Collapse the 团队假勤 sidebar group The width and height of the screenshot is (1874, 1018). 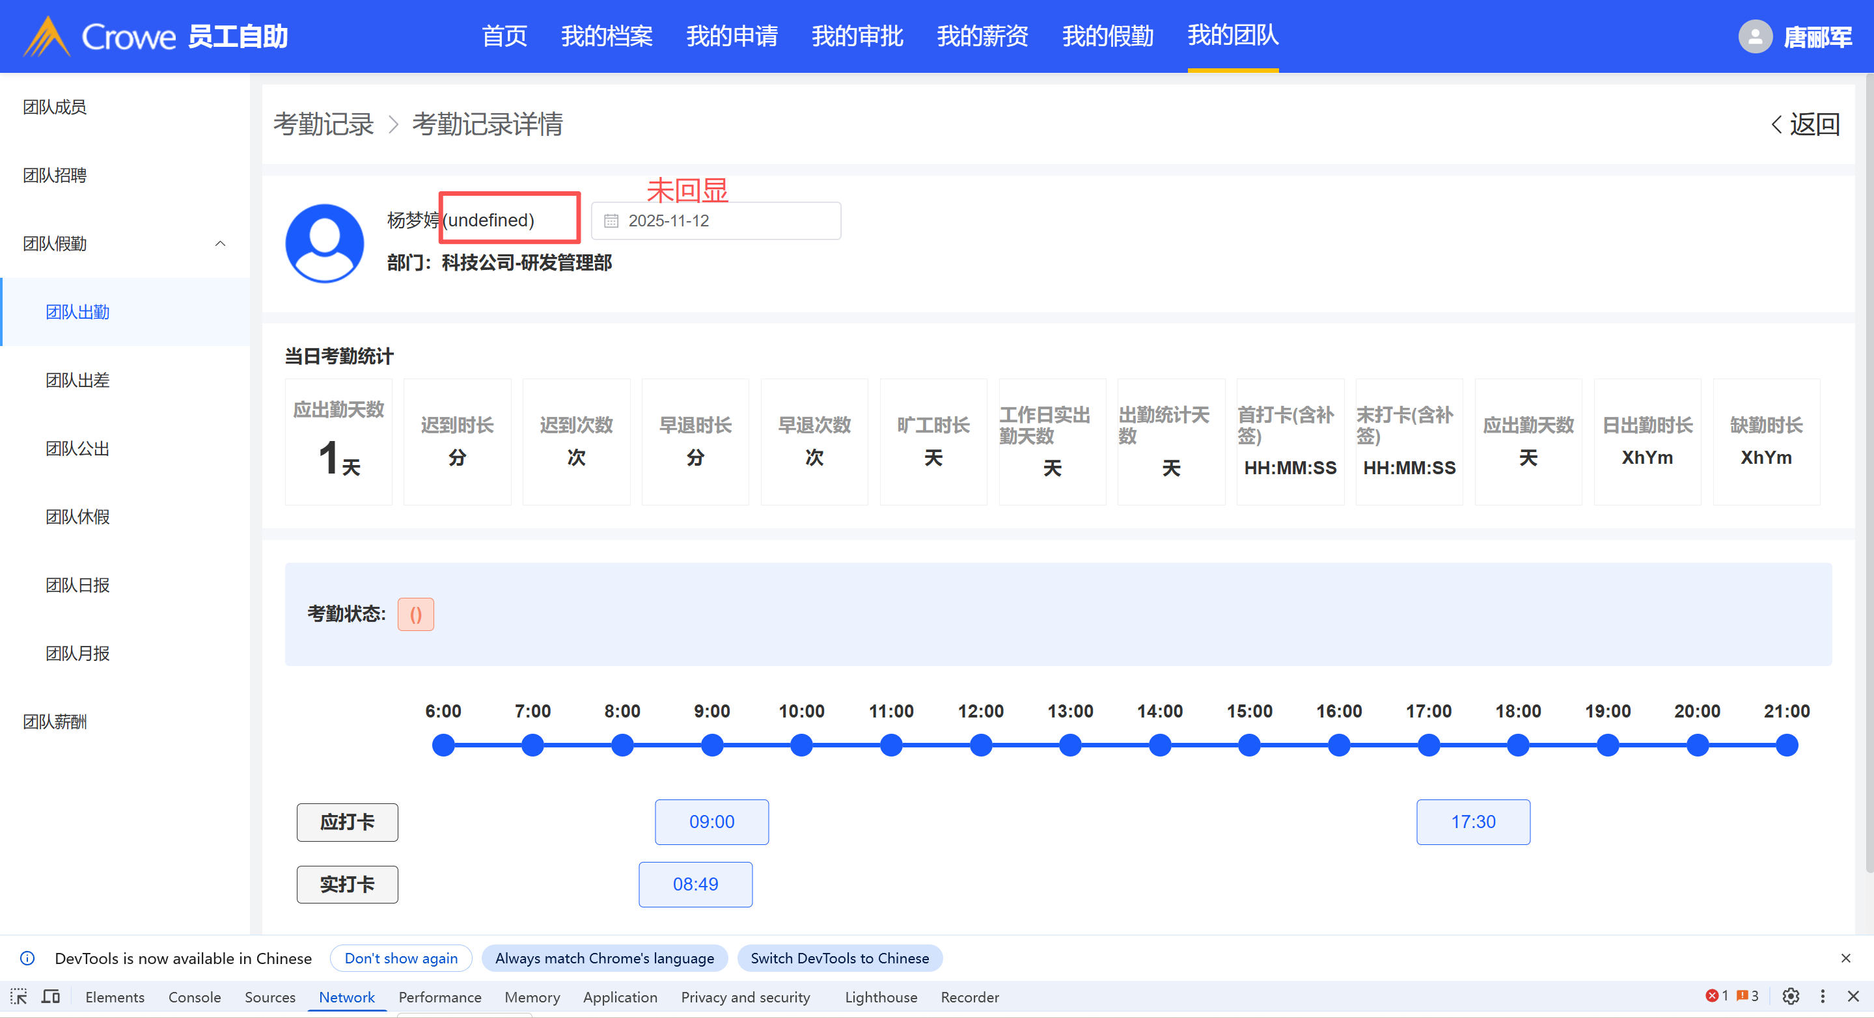click(220, 243)
